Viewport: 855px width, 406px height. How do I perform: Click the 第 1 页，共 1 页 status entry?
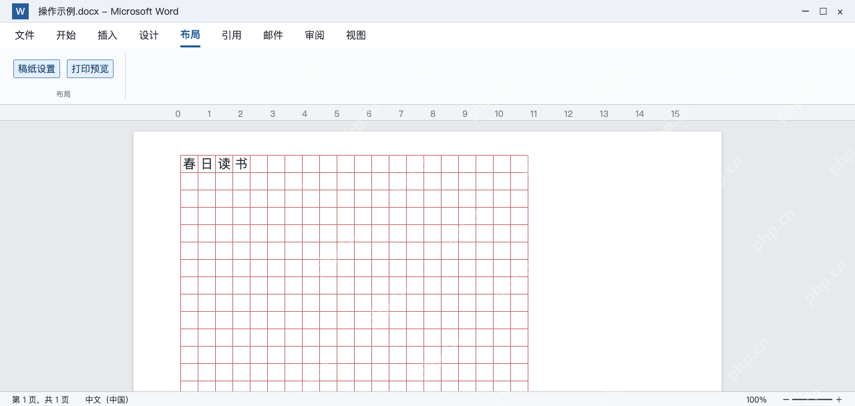[40, 400]
